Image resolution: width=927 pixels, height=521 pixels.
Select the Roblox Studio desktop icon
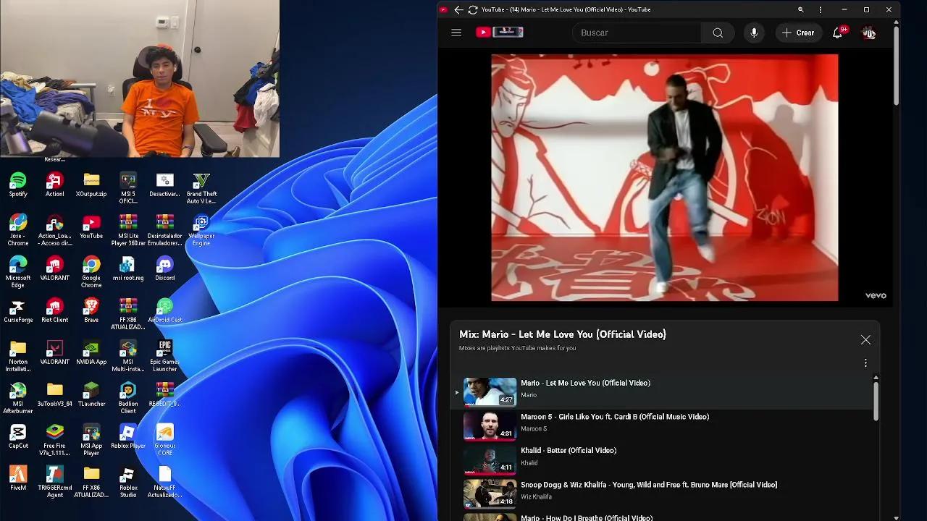(128, 482)
